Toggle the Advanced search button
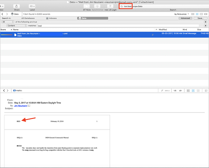The height and width of the screenshot is (168, 209). [x=185, y=18]
